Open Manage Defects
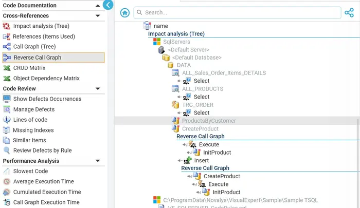The height and width of the screenshot is (208, 360). pyautogui.click(x=34, y=109)
